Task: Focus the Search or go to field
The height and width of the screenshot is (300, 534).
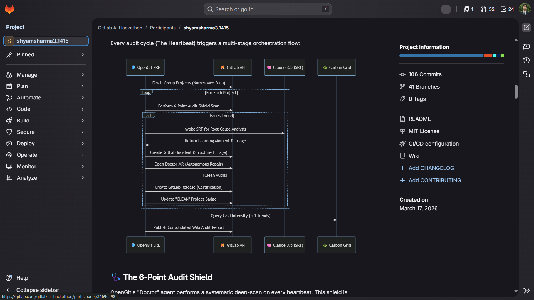Action: [x=268, y=9]
